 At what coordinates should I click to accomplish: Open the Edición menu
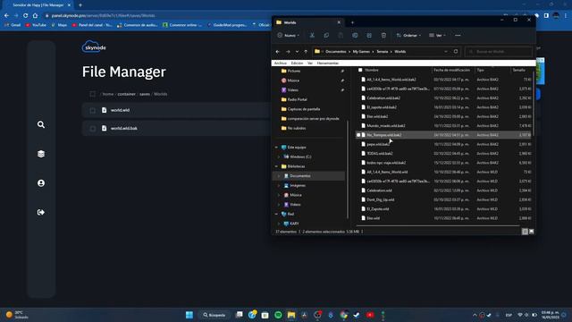pyautogui.click(x=297, y=64)
